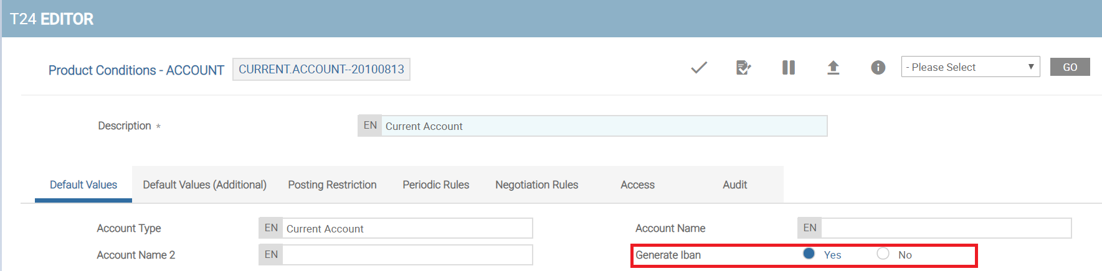Open the Periodic Rules tab
Viewport: 1102px width, 271px height.
click(x=435, y=185)
